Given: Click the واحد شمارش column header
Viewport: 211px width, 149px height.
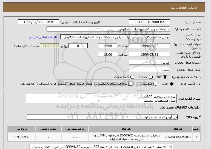Looking at the screenshot, I should 75,129.
